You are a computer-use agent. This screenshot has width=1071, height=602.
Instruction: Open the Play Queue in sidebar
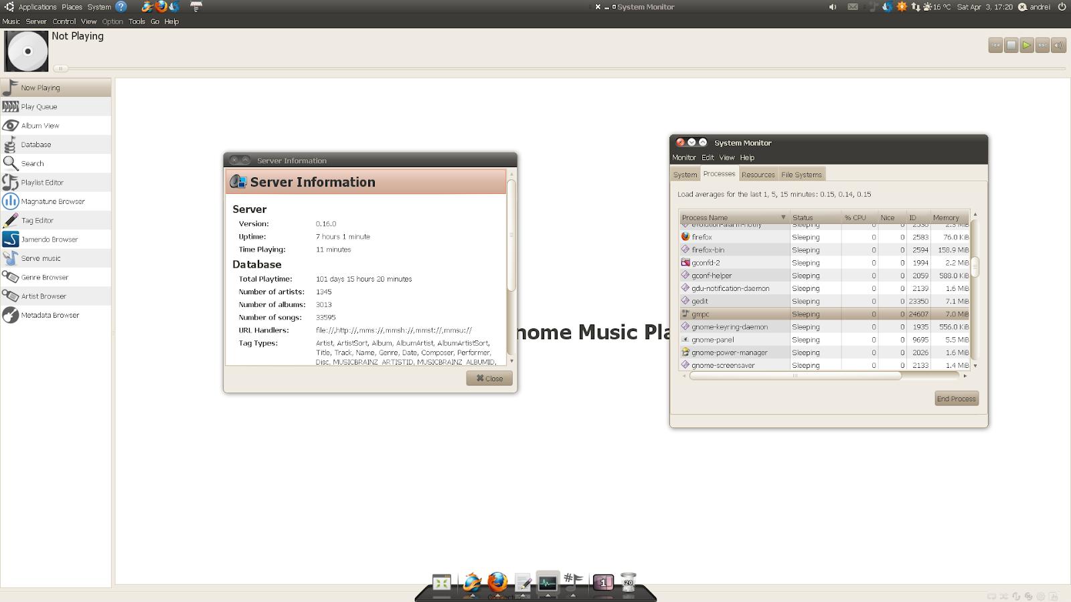coord(56,106)
